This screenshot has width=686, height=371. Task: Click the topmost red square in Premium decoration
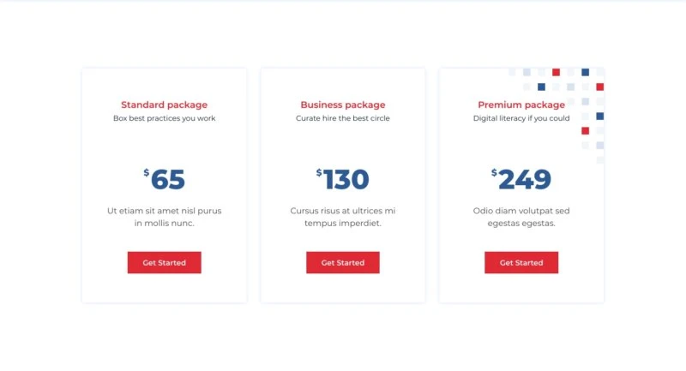pos(556,72)
